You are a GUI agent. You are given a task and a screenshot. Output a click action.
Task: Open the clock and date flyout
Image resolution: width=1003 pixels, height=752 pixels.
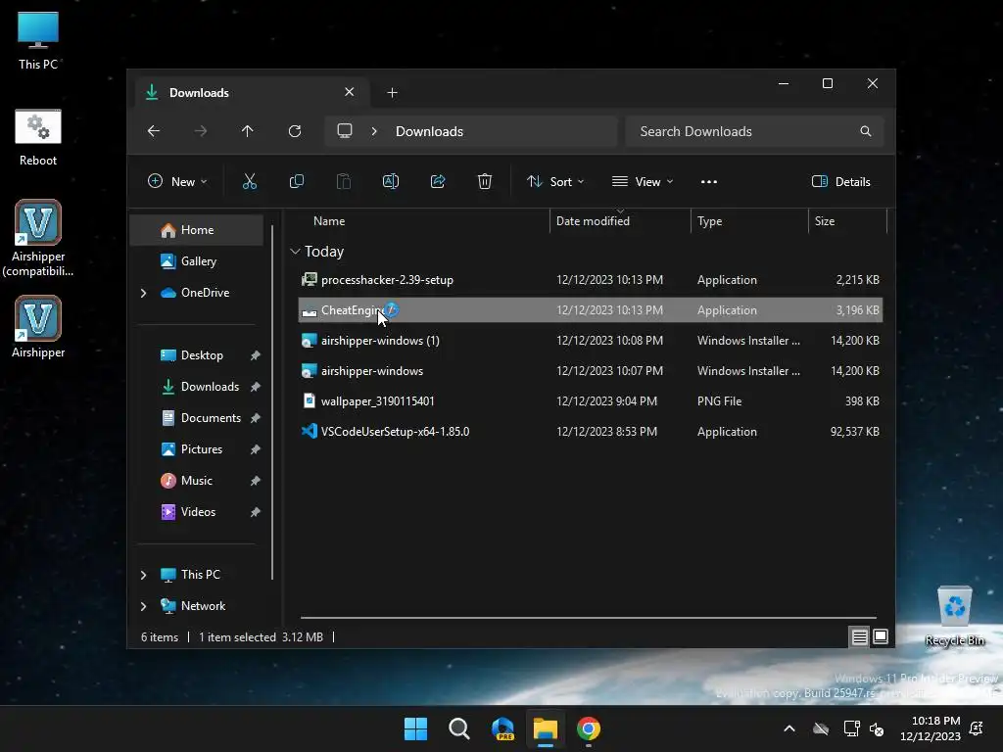click(931, 728)
